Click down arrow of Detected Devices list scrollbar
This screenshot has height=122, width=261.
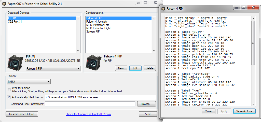click(78, 51)
